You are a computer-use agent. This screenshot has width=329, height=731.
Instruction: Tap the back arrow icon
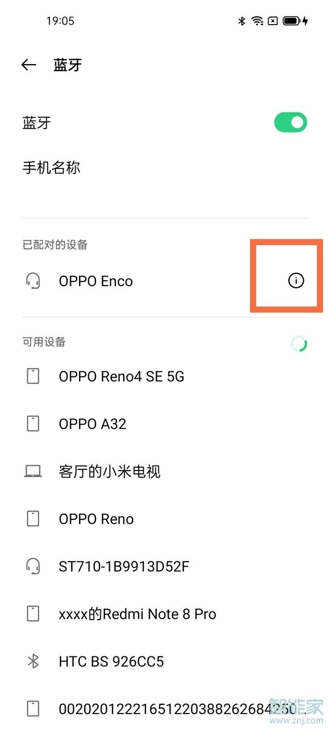pos(29,65)
